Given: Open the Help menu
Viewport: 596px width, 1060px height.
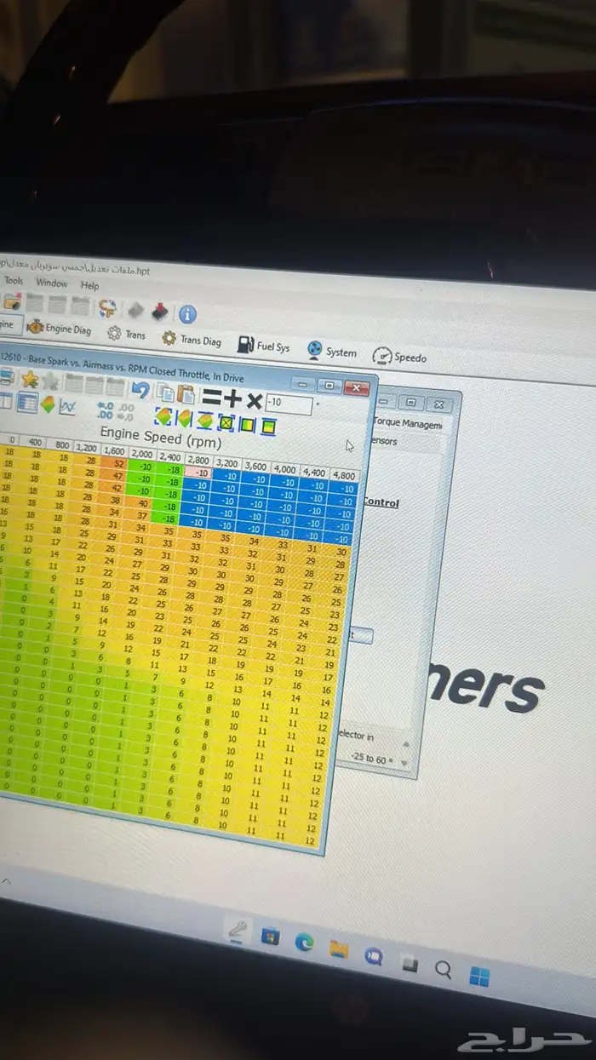Looking at the screenshot, I should pyautogui.click(x=89, y=285).
